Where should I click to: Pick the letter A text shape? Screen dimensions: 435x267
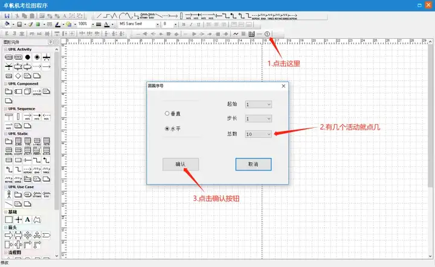[27, 219]
